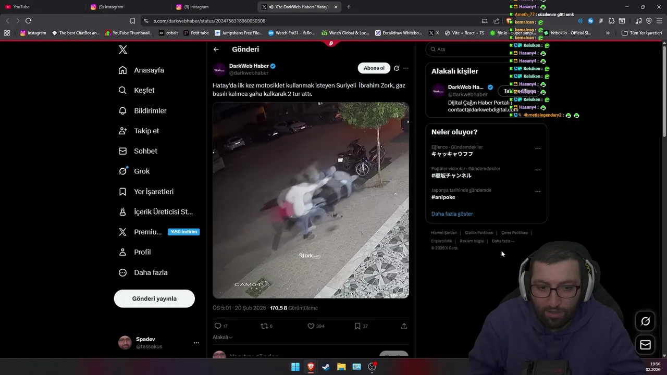Expand bookmarks overflow chevron
The height and width of the screenshot is (375, 667).
(x=608, y=33)
